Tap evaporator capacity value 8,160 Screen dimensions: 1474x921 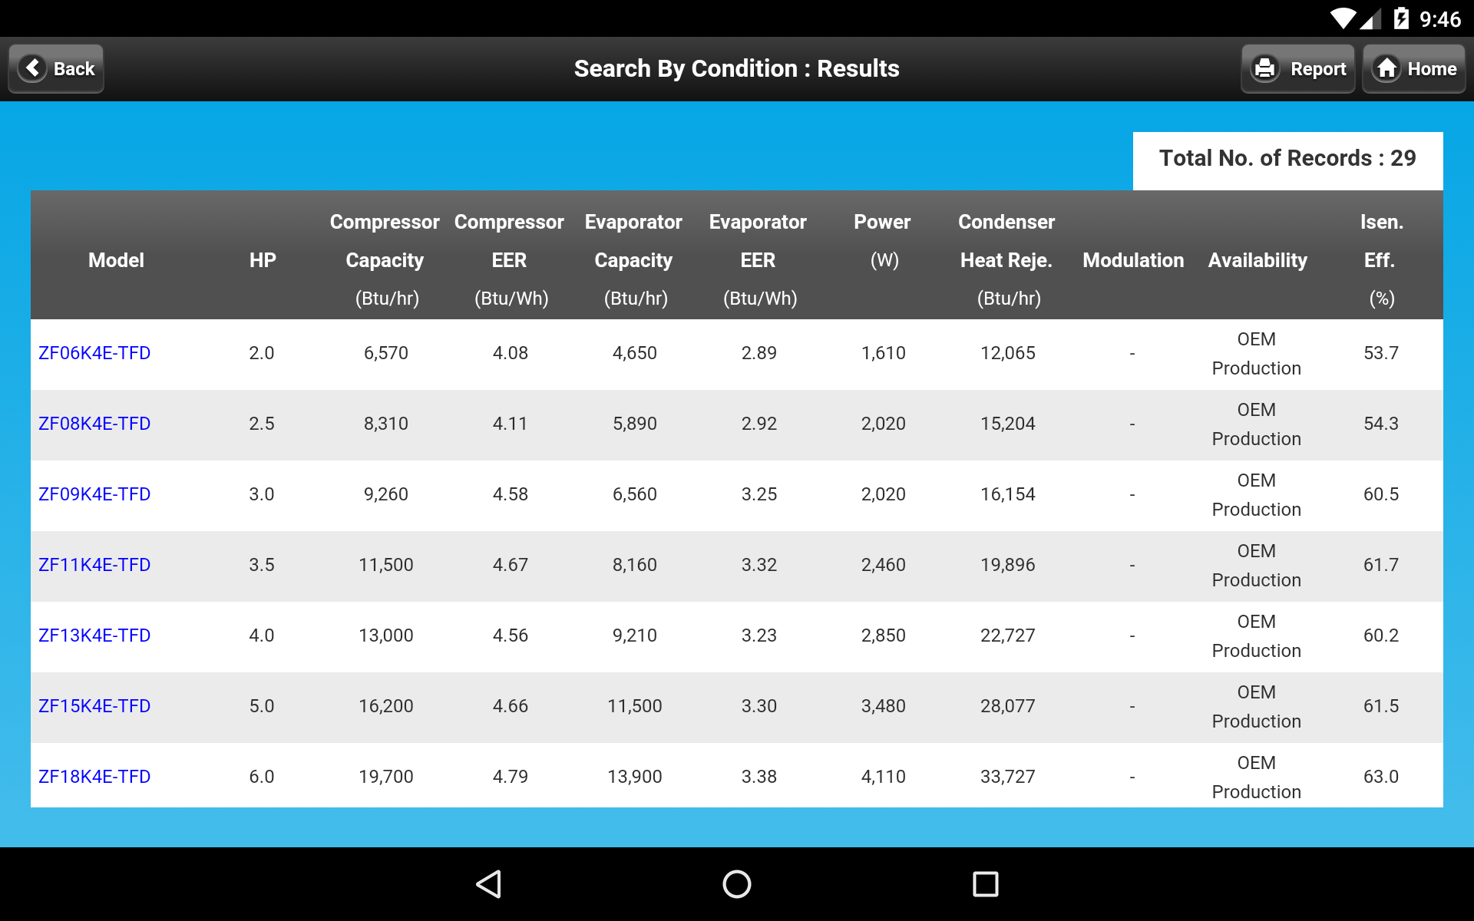pos(635,565)
